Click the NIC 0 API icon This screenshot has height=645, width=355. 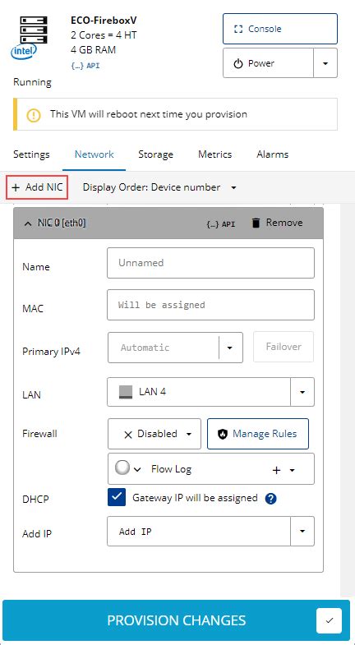pyautogui.click(x=220, y=223)
